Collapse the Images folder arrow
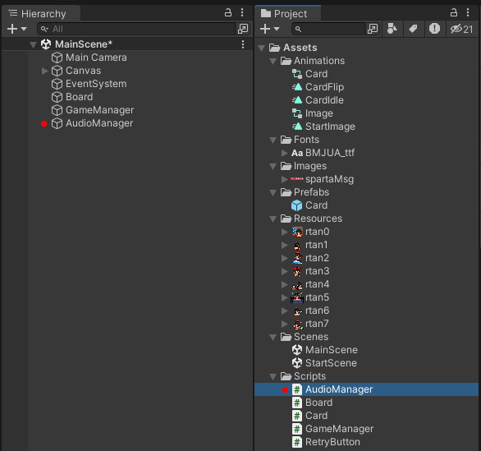Image resolution: width=481 pixels, height=451 pixels. (x=273, y=167)
